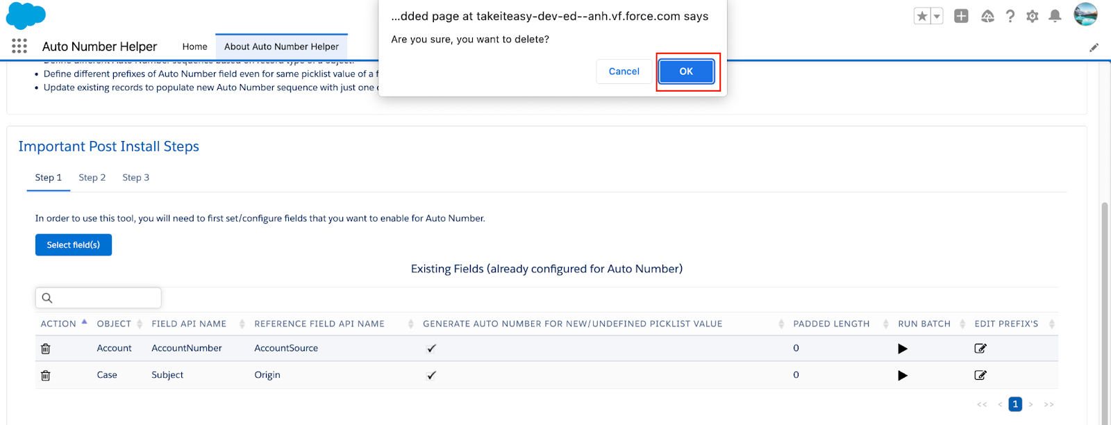The image size is (1111, 425).
Task: Run batch for the Case row
Action: point(903,376)
